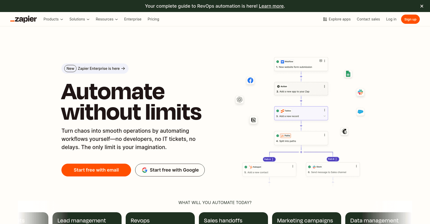Click Start free with email button
Viewport: 430px width, 224px height.
[96, 170]
